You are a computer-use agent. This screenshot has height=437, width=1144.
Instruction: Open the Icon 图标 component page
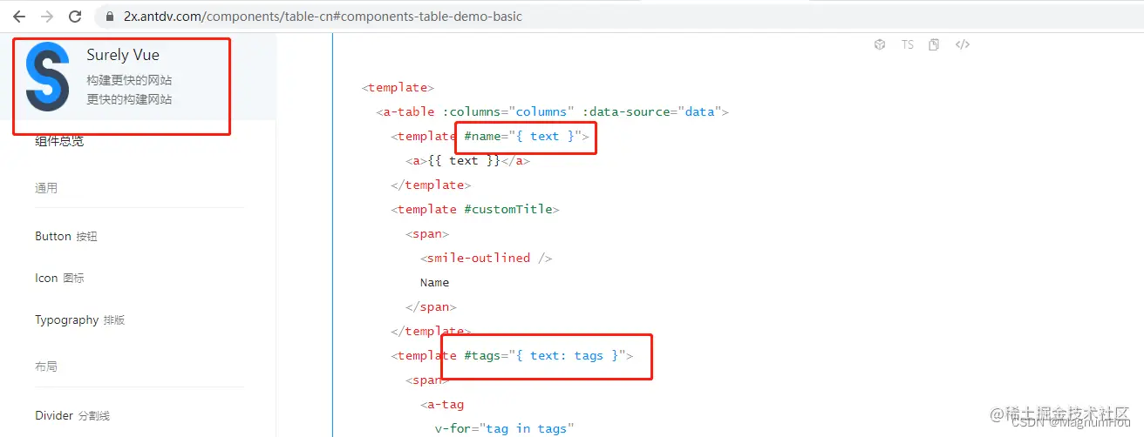pyautogui.click(x=59, y=279)
